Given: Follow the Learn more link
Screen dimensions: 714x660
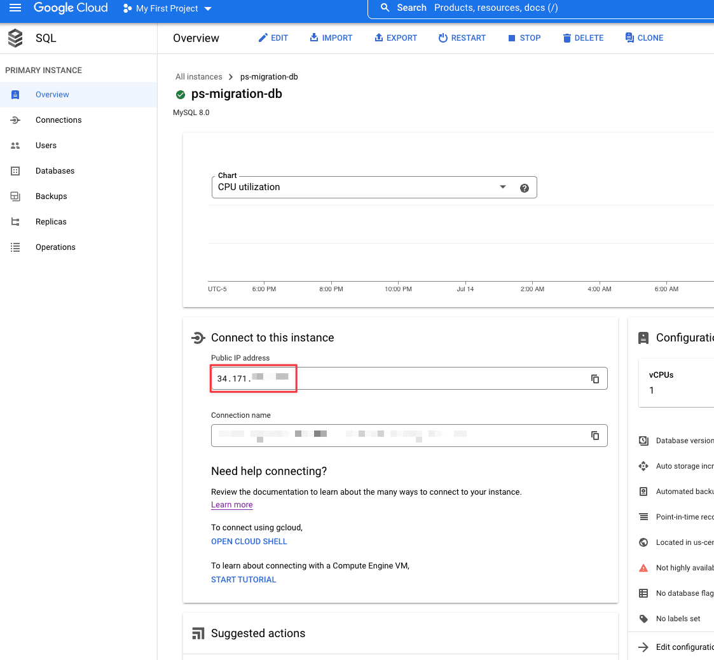Looking at the screenshot, I should coord(231,505).
